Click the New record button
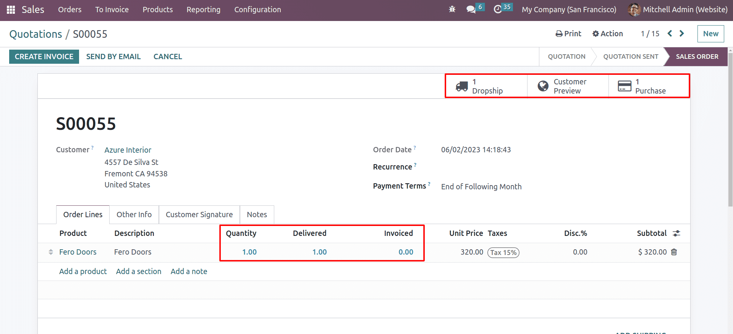Image resolution: width=733 pixels, height=334 pixels. (x=710, y=34)
